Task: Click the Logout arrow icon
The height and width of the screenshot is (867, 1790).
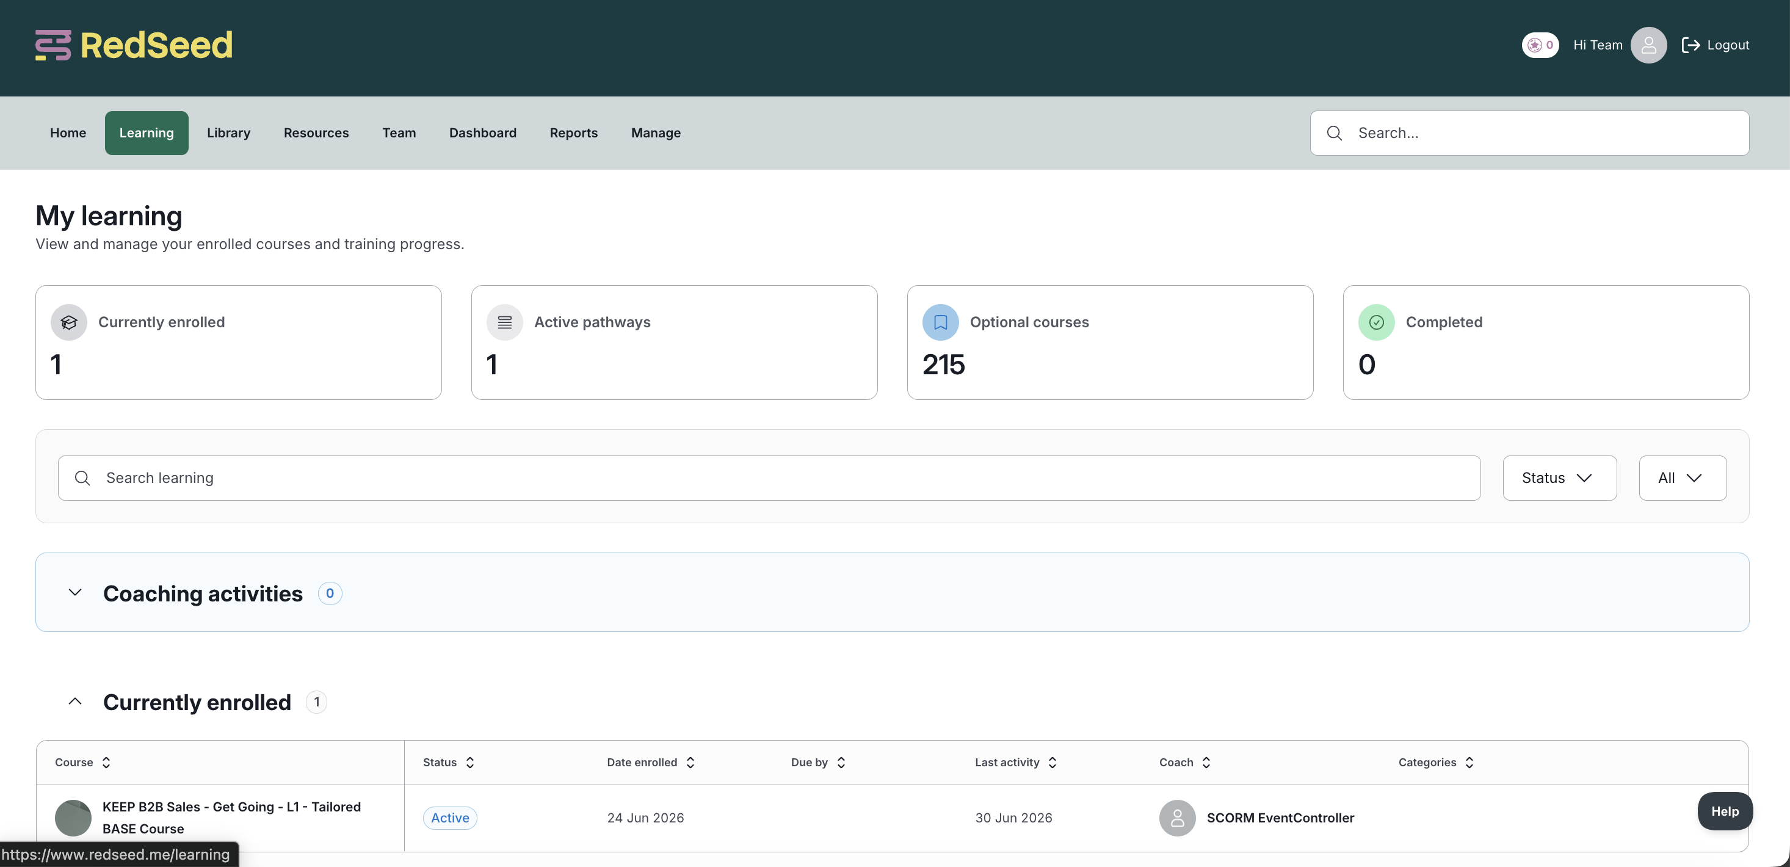Action: (1690, 45)
